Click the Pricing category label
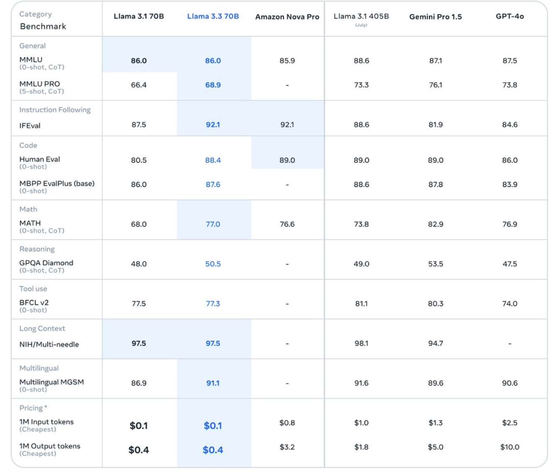The height and width of the screenshot is (472, 557). coord(33,408)
